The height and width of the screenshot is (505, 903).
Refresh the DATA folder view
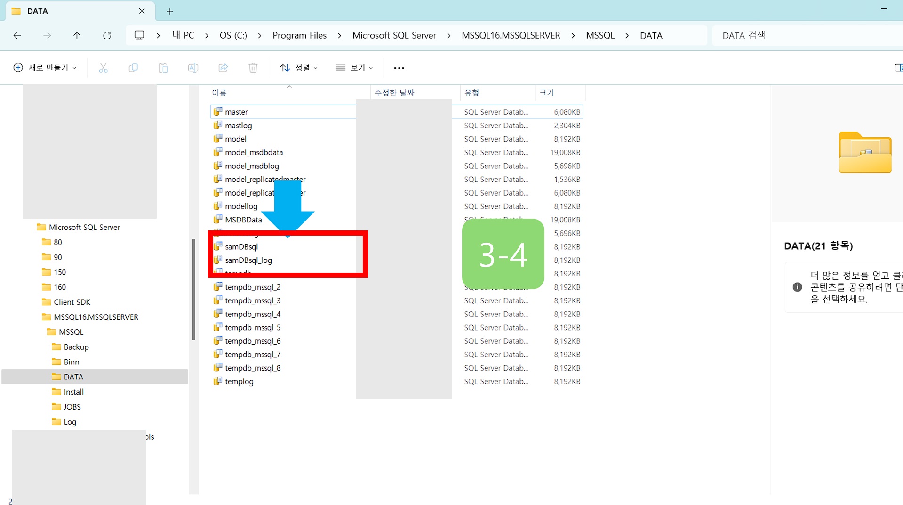point(107,35)
